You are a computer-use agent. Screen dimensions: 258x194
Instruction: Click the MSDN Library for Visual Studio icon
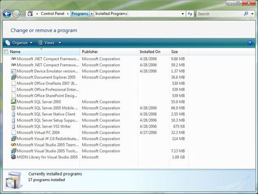(x=13, y=157)
